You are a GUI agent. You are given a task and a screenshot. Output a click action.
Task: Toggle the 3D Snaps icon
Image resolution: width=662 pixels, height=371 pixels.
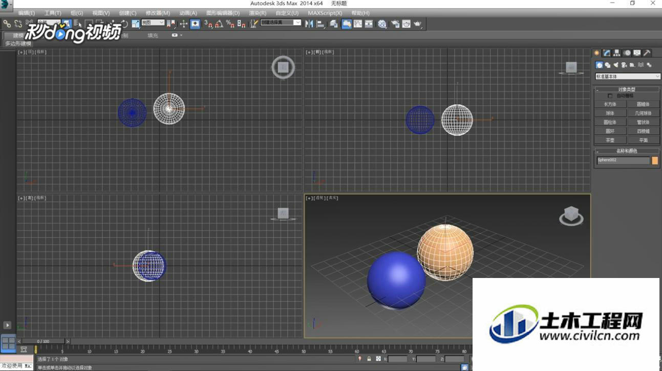click(208, 24)
